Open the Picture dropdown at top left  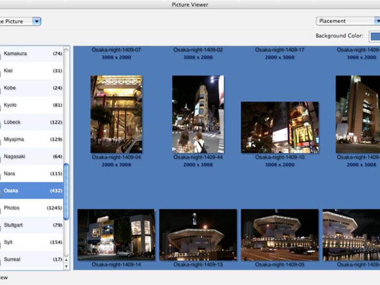pyautogui.click(x=20, y=21)
